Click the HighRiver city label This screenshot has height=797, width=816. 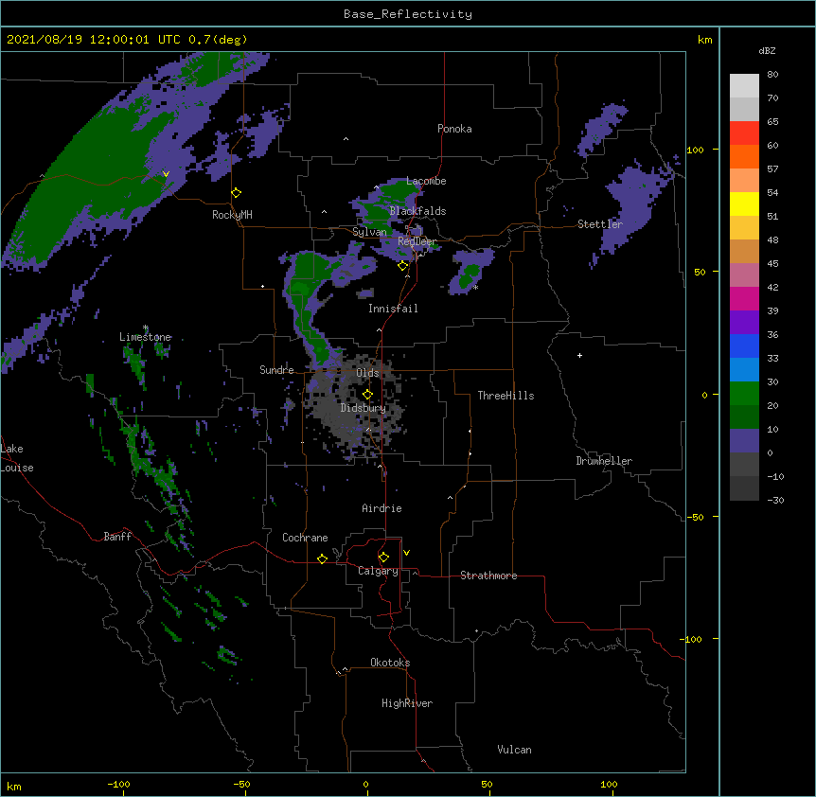pyautogui.click(x=407, y=703)
